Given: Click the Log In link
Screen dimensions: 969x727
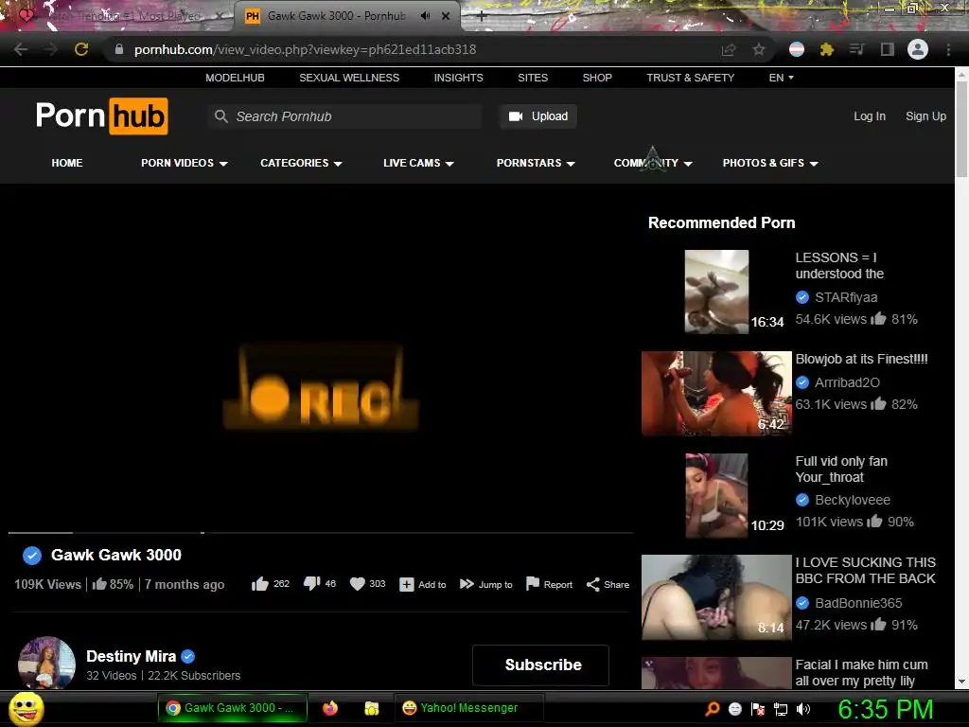Looking at the screenshot, I should click(x=870, y=116).
